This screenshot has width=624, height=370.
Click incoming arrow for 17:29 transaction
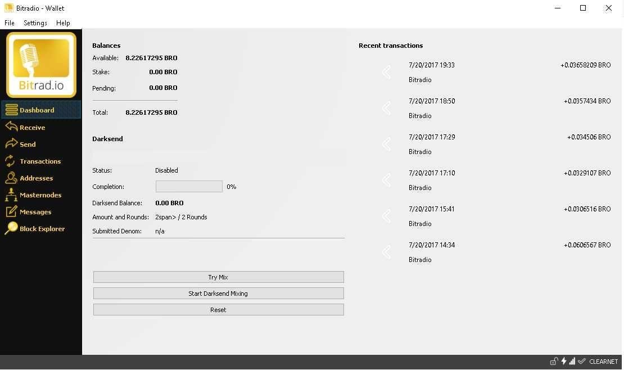[386, 144]
